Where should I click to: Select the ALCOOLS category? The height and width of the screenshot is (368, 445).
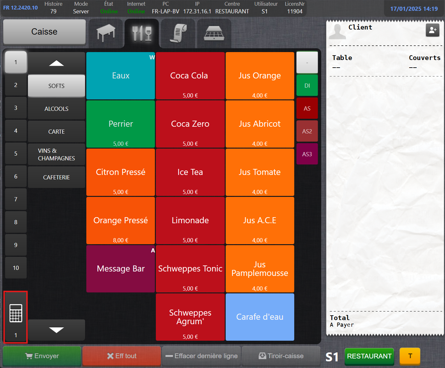coord(56,109)
